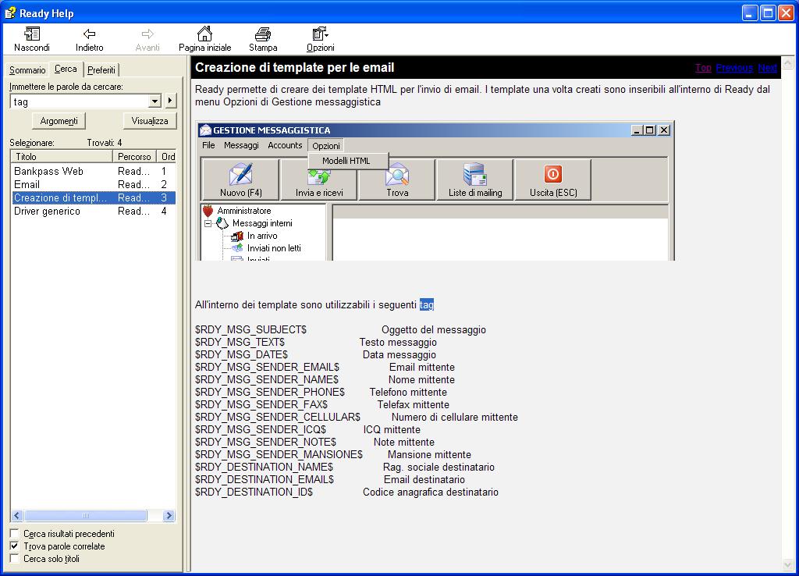Click the highlighted word tag in the topic
This screenshot has height=576, width=799.
point(427,305)
